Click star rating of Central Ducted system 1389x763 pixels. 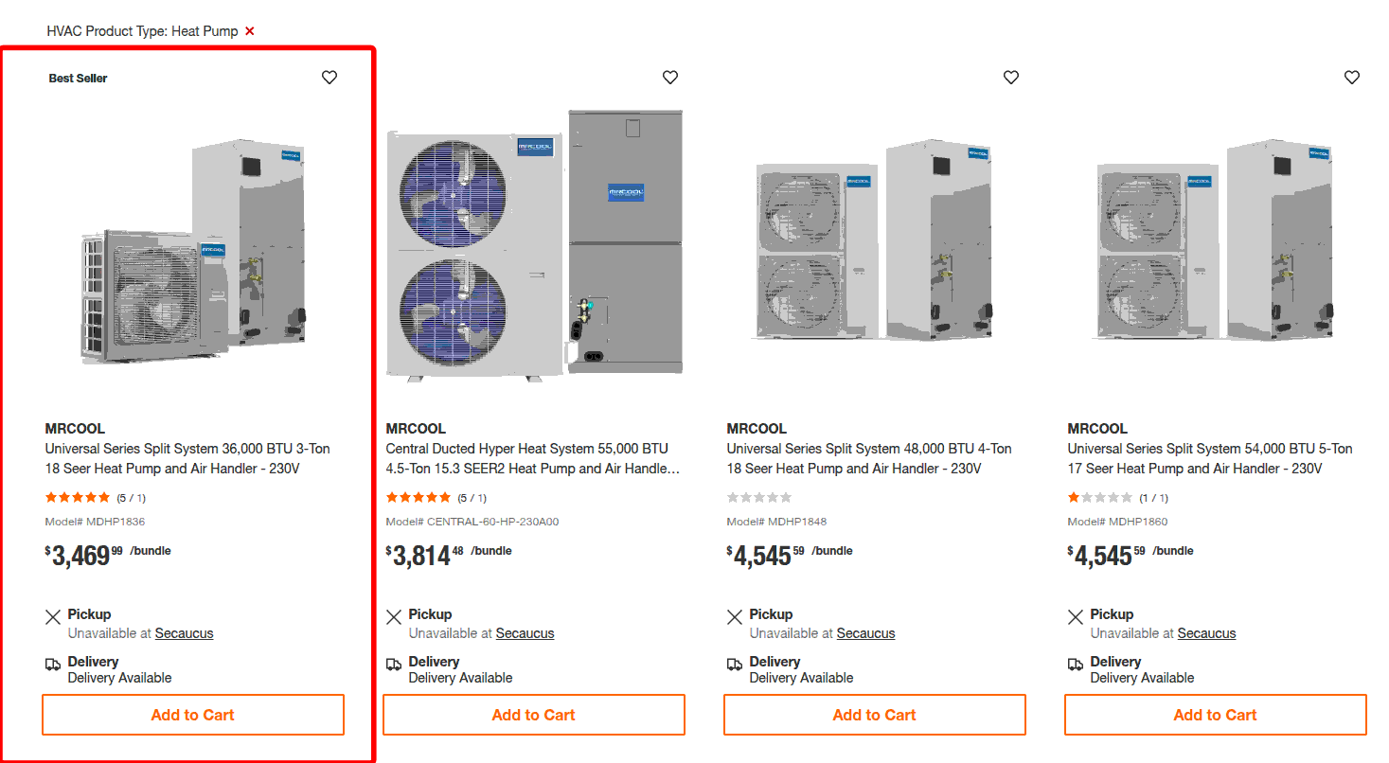418,498
